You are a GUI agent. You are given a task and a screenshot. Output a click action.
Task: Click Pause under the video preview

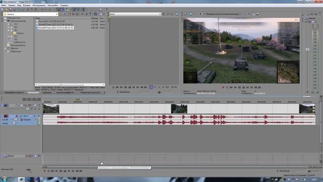239,87
